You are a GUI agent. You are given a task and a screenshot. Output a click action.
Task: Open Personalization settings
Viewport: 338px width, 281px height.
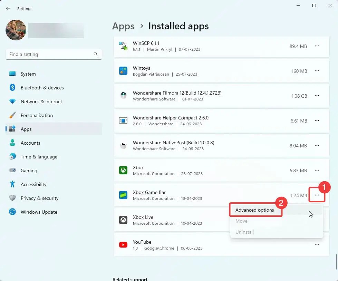(54, 115)
